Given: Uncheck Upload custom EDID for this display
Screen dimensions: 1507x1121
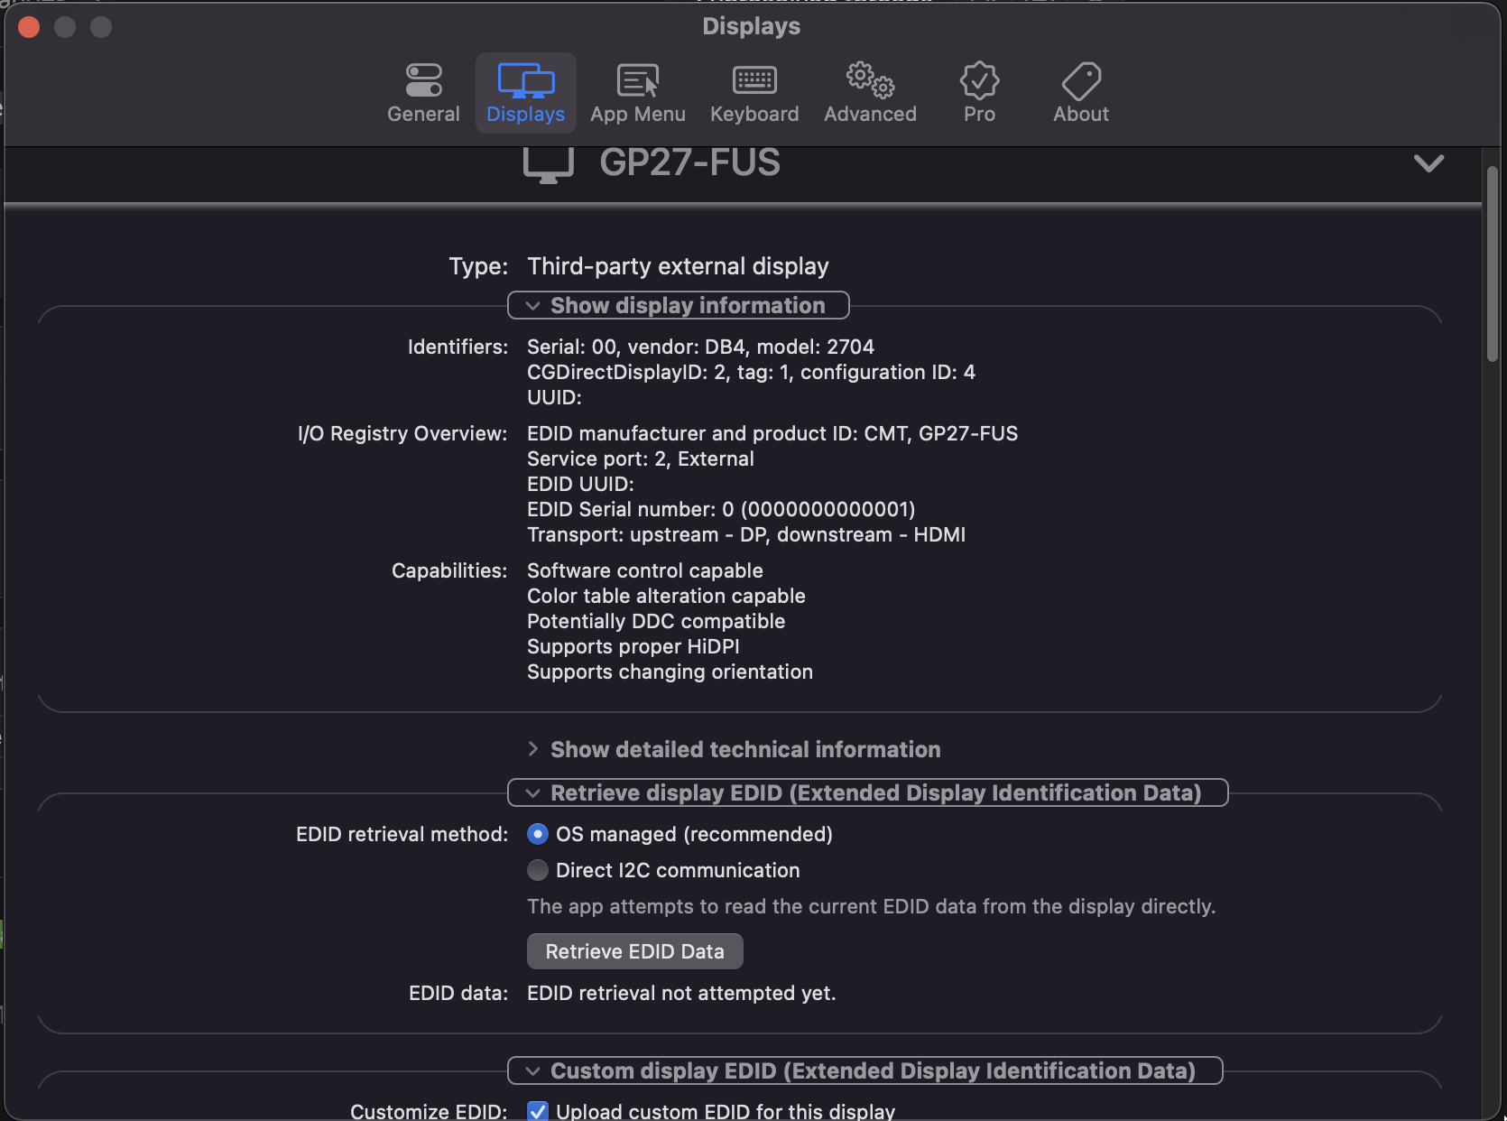Looking at the screenshot, I should pos(538,1111).
